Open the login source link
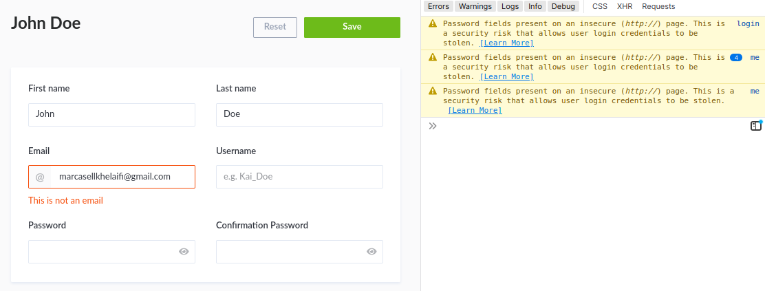 747,23
